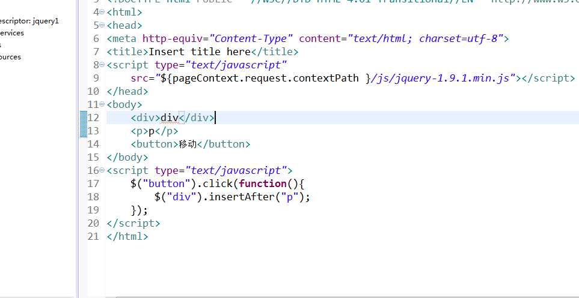Click the </head> closing tag
The height and width of the screenshot is (298, 579).
127,91
